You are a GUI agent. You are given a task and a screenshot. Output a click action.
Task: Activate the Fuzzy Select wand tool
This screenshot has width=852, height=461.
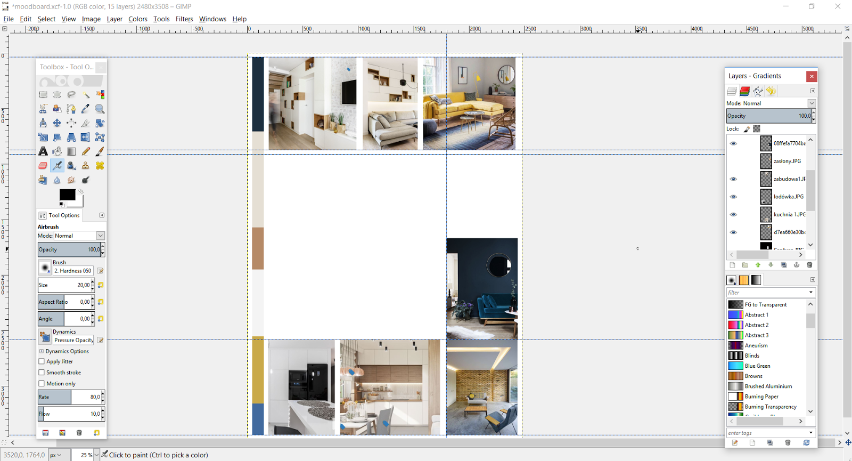86,94
